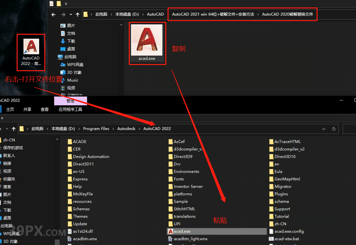Click Autodesk breadcrumb in lower address bar
The height and width of the screenshot is (245, 356).
[126, 129]
